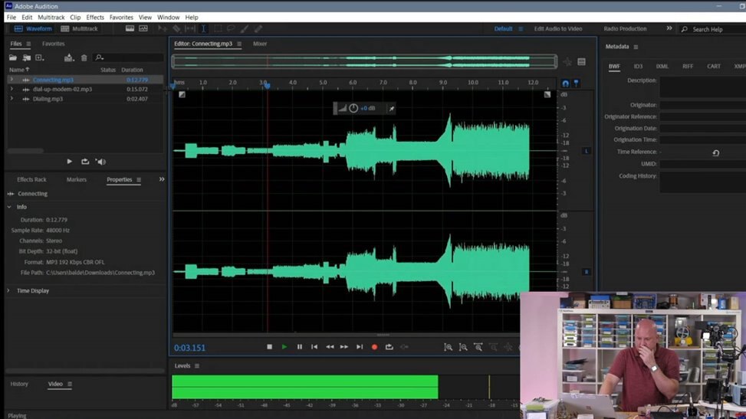Select the Time Selection tool
The image size is (746, 419).
[x=203, y=29]
